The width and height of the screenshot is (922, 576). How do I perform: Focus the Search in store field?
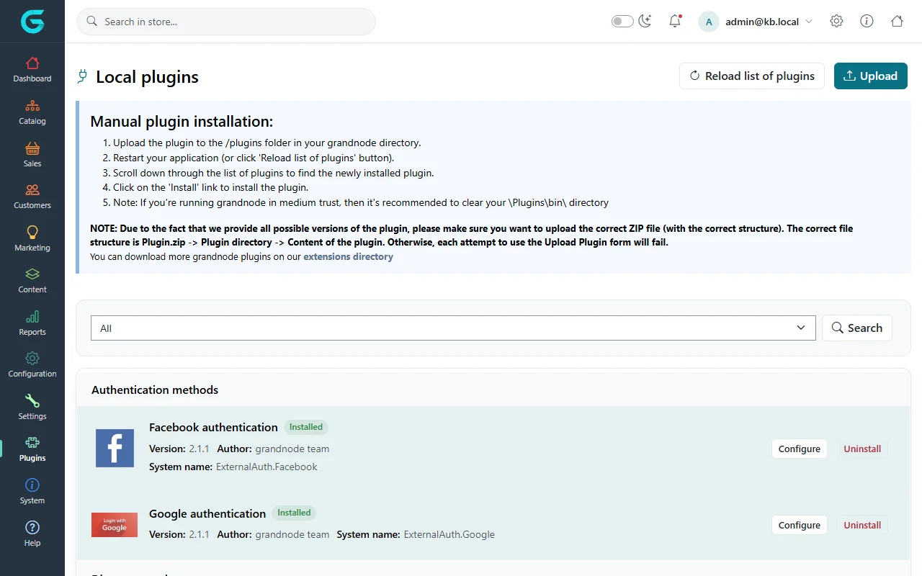[226, 22]
